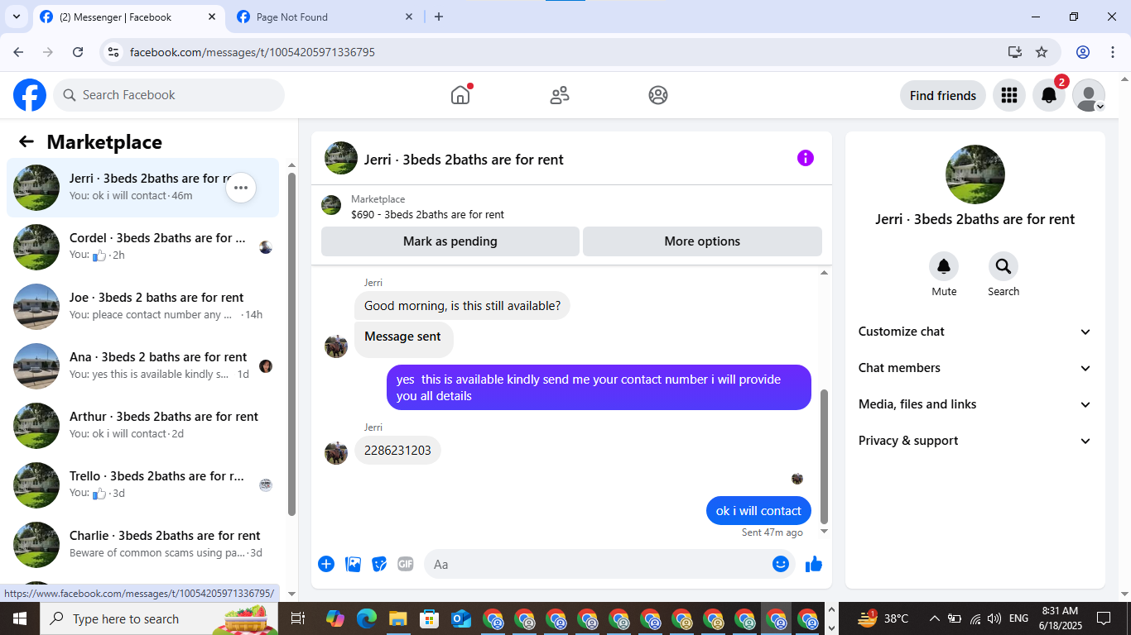Open the Chrome three-dot menu
Image resolution: width=1131 pixels, height=635 pixels.
point(1112,52)
